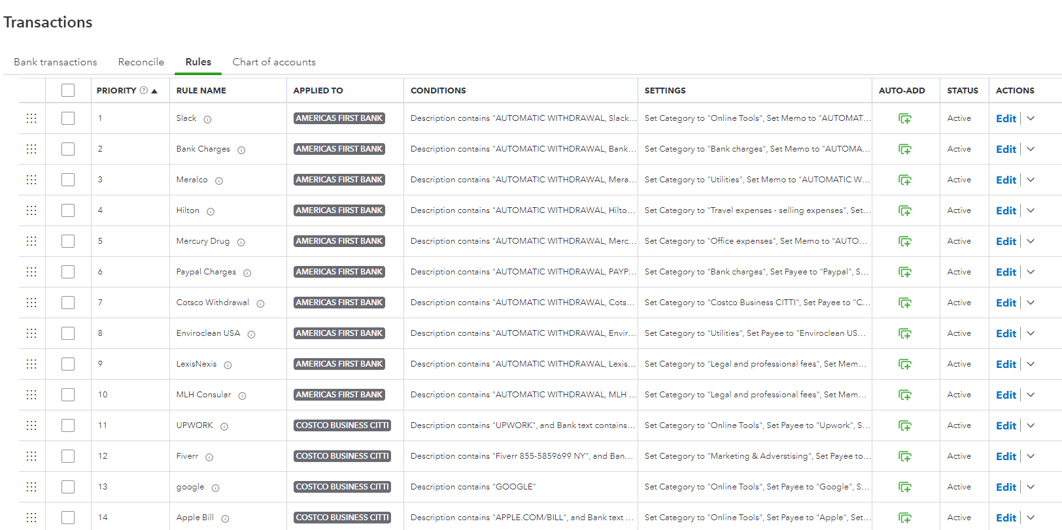Open the actions dropdown for Apple Bill

point(1031,518)
